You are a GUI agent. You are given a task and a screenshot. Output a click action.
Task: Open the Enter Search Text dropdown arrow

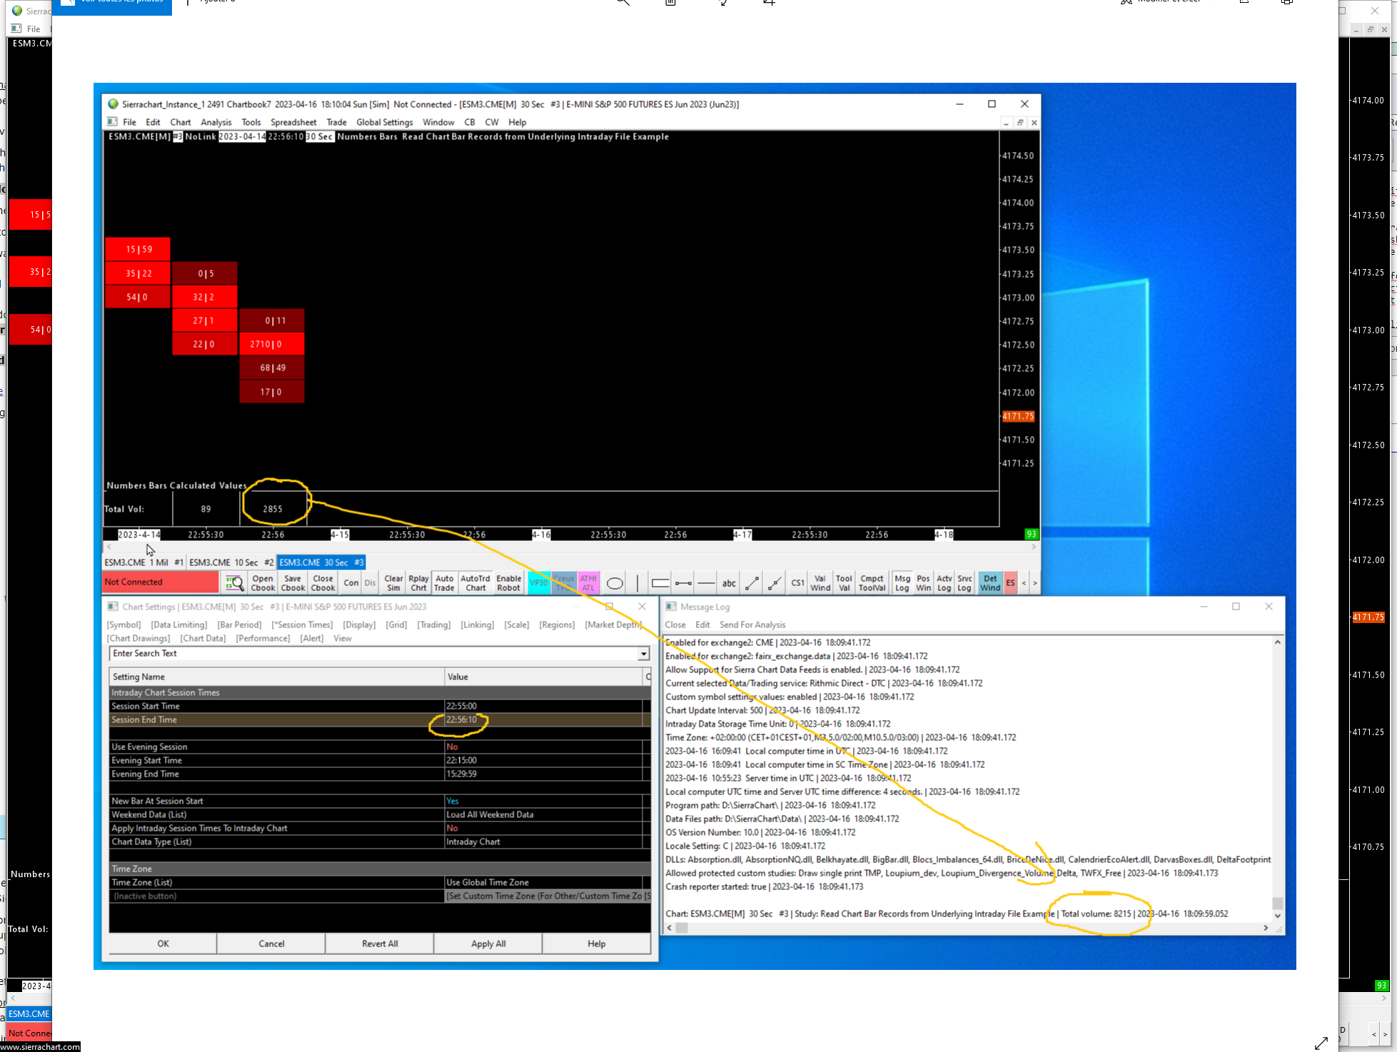(643, 654)
